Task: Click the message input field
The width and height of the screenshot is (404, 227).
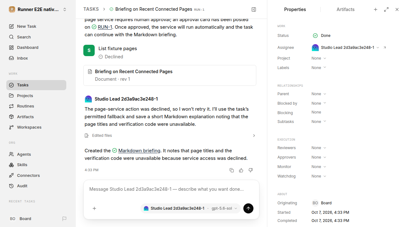Action: (171, 189)
